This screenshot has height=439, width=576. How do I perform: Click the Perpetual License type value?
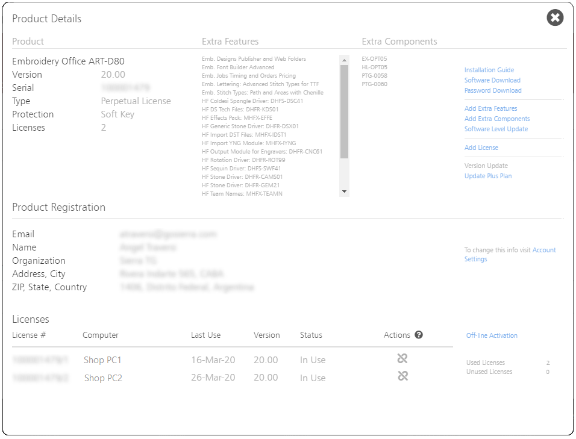(x=136, y=101)
